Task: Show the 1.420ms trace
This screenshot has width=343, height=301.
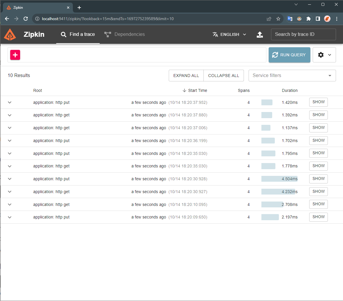Action: click(x=318, y=102)
